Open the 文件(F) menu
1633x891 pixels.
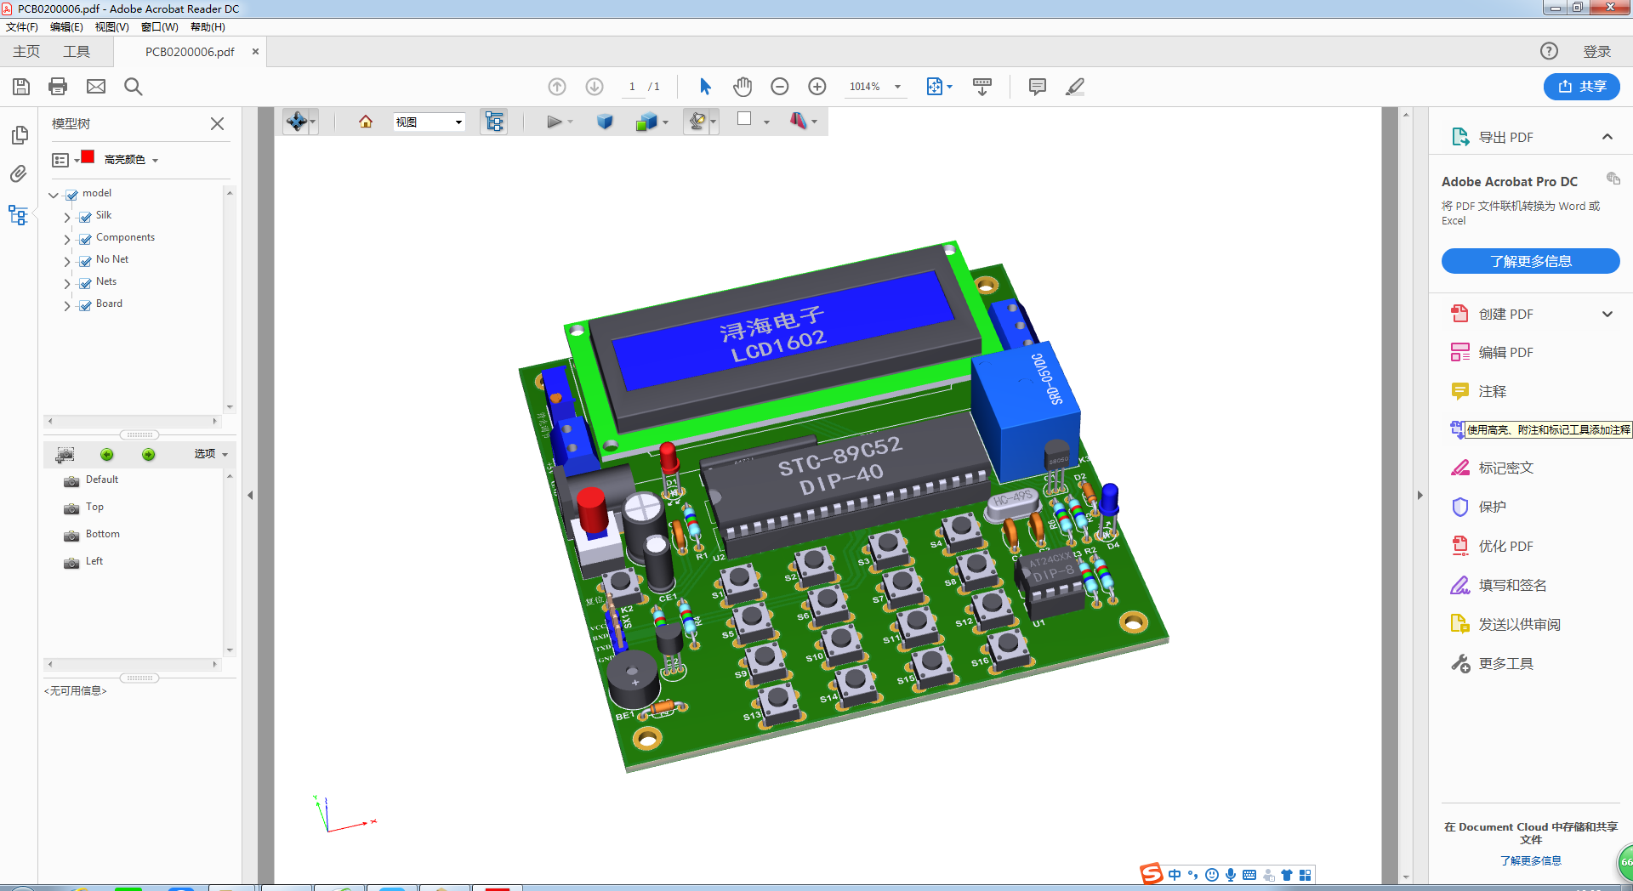(x=22, y=27)
